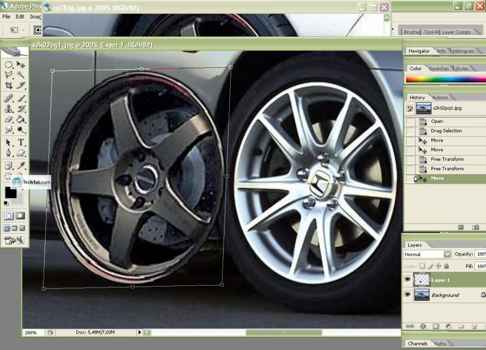Click the Jump to ImageReady icon

click(14, 240)
